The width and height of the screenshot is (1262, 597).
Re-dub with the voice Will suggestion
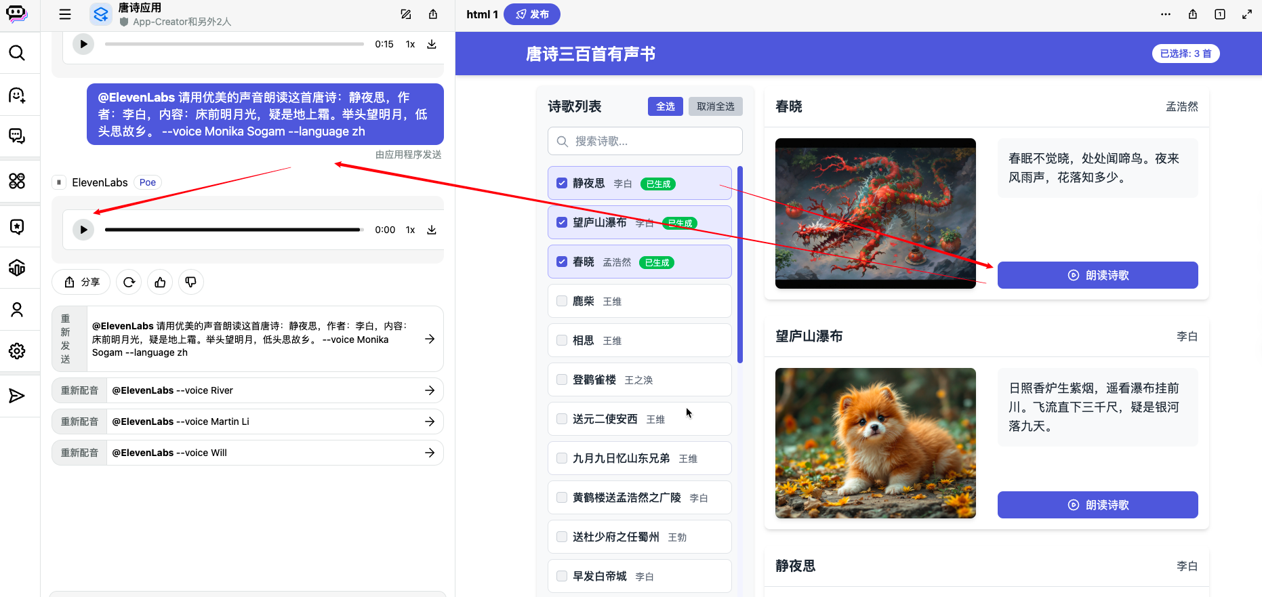pyautogui.click(x=248, y=453)
